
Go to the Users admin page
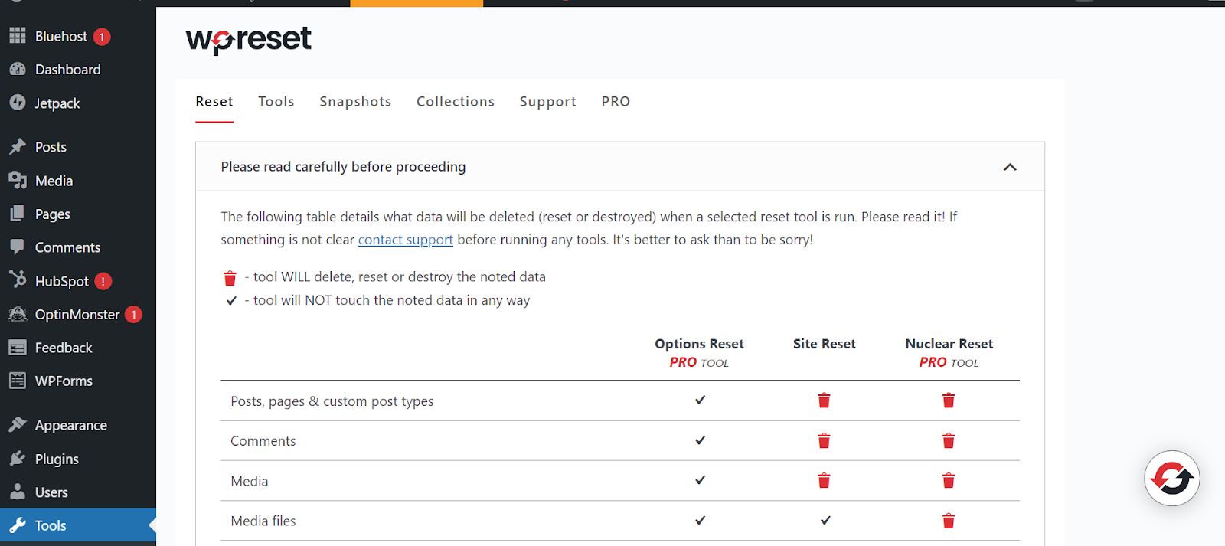point(51,492)
